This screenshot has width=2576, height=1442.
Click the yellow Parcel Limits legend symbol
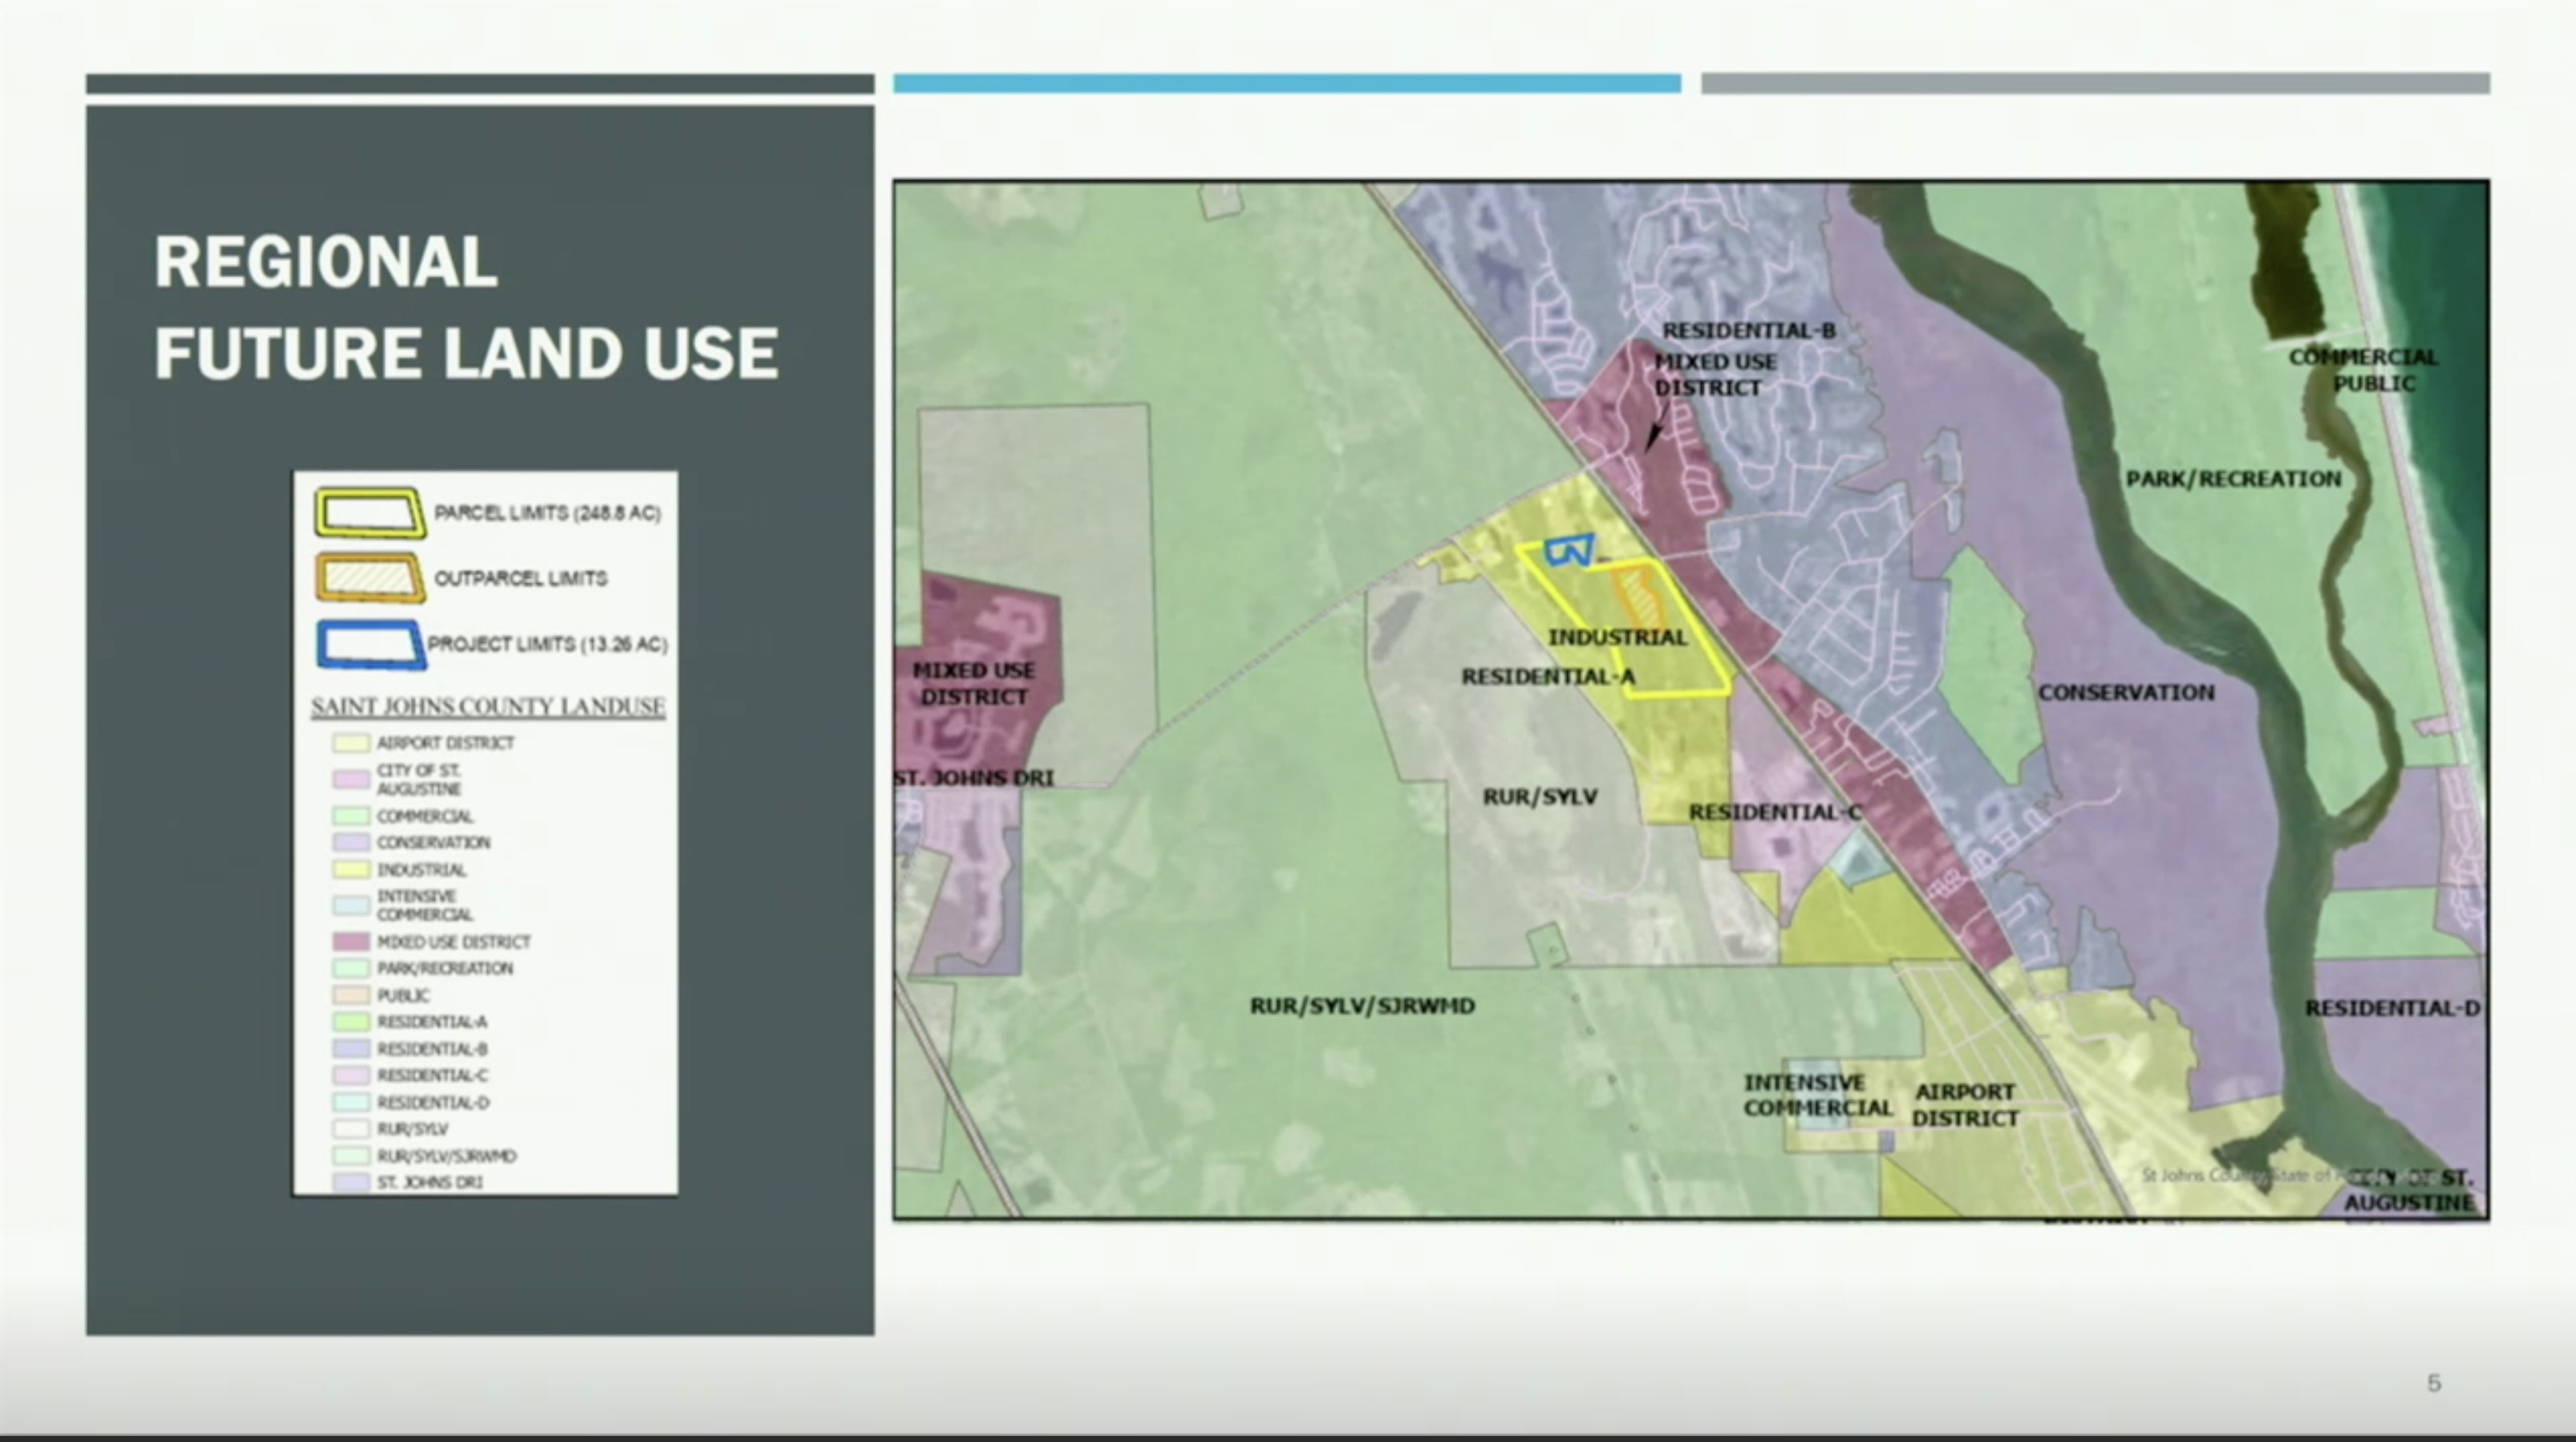coord(369,513)
